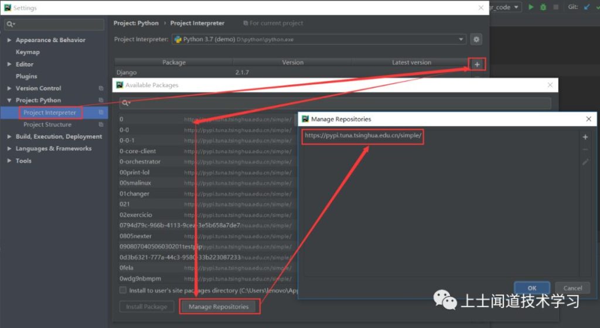Open Project Interpreter dropdown
This screenshot has height=328, width=600.
click(461, 39)
